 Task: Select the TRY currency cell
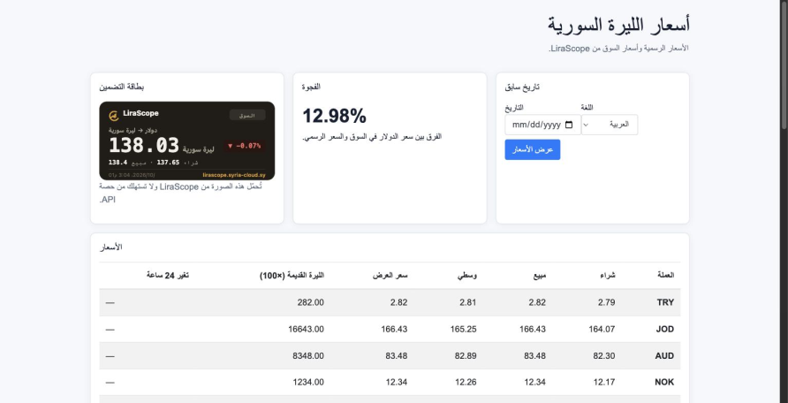[x=665, y=302]
